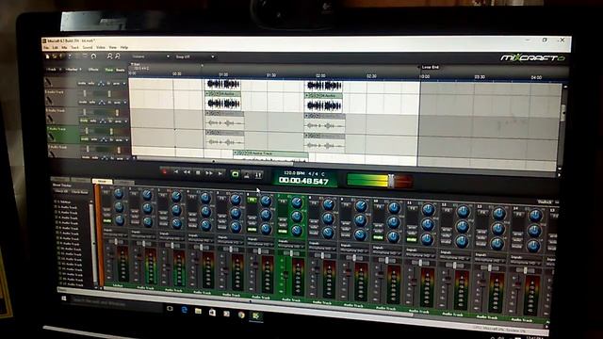Click the volume fader on mixer channel 7
This screenshot has height=339, width=603.
[x=285, y=274]
